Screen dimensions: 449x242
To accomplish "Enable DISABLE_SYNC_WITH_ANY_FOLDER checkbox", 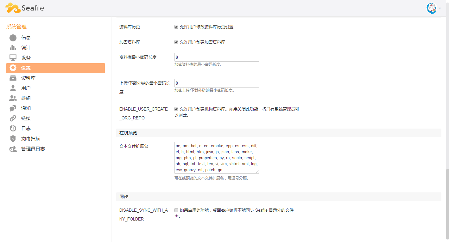I will 176,210.
